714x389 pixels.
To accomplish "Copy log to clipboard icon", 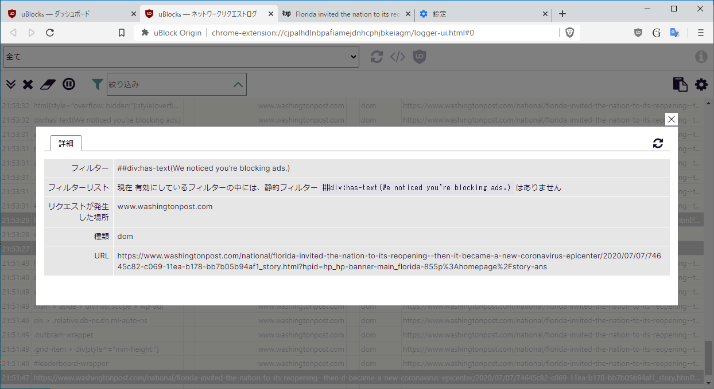I will pyautogui.click(x=680, y=84).
